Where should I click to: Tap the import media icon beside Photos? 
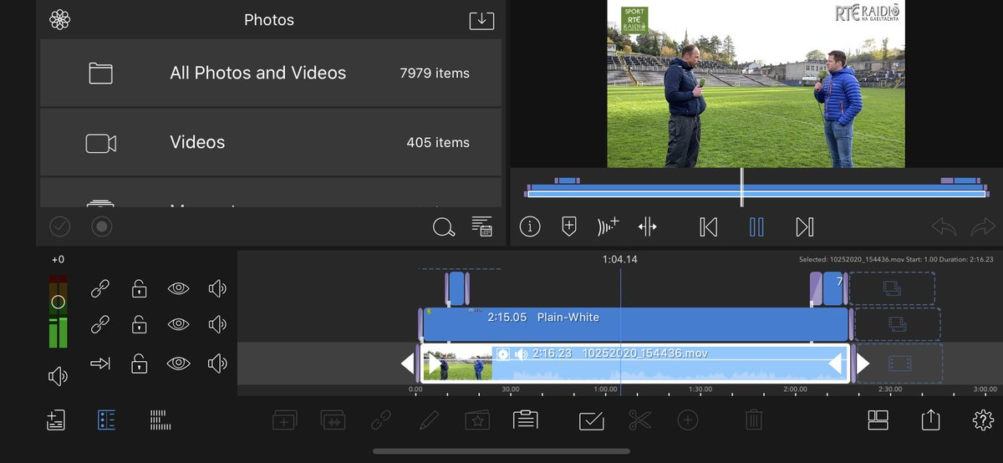[481, 20]
